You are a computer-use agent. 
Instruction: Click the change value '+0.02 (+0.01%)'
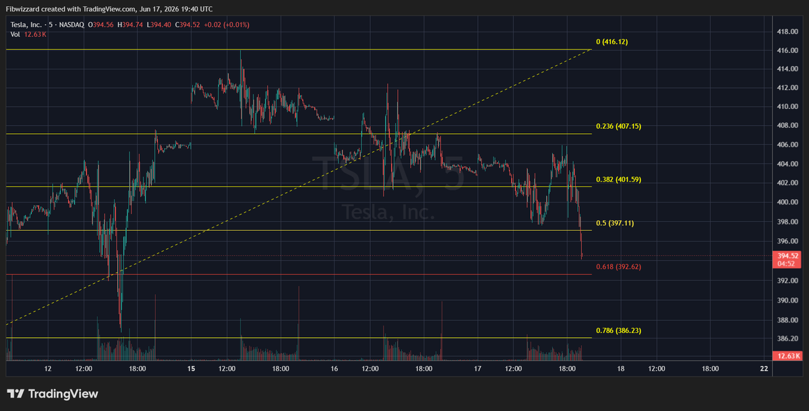pyautogui.click(x=225, y=25)
